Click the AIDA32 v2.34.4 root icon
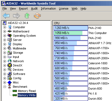The width and height of the screenshot is (112, 101). click(x=5, y=23)
